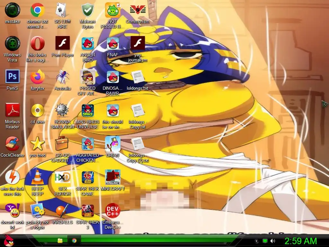Launch the 'Embarca... Dev-C++' icon
Screen dimensions: 329x247
point(112,211)
